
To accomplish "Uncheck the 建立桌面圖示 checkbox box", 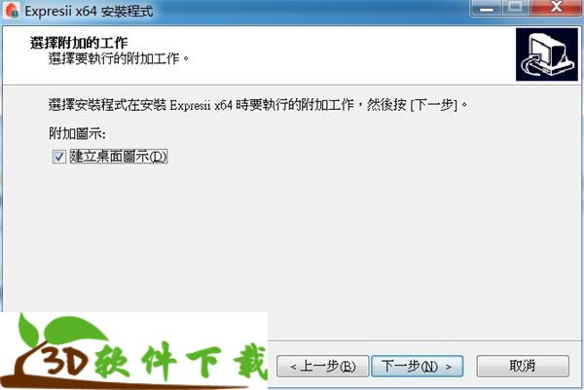I will coord(58,157).
